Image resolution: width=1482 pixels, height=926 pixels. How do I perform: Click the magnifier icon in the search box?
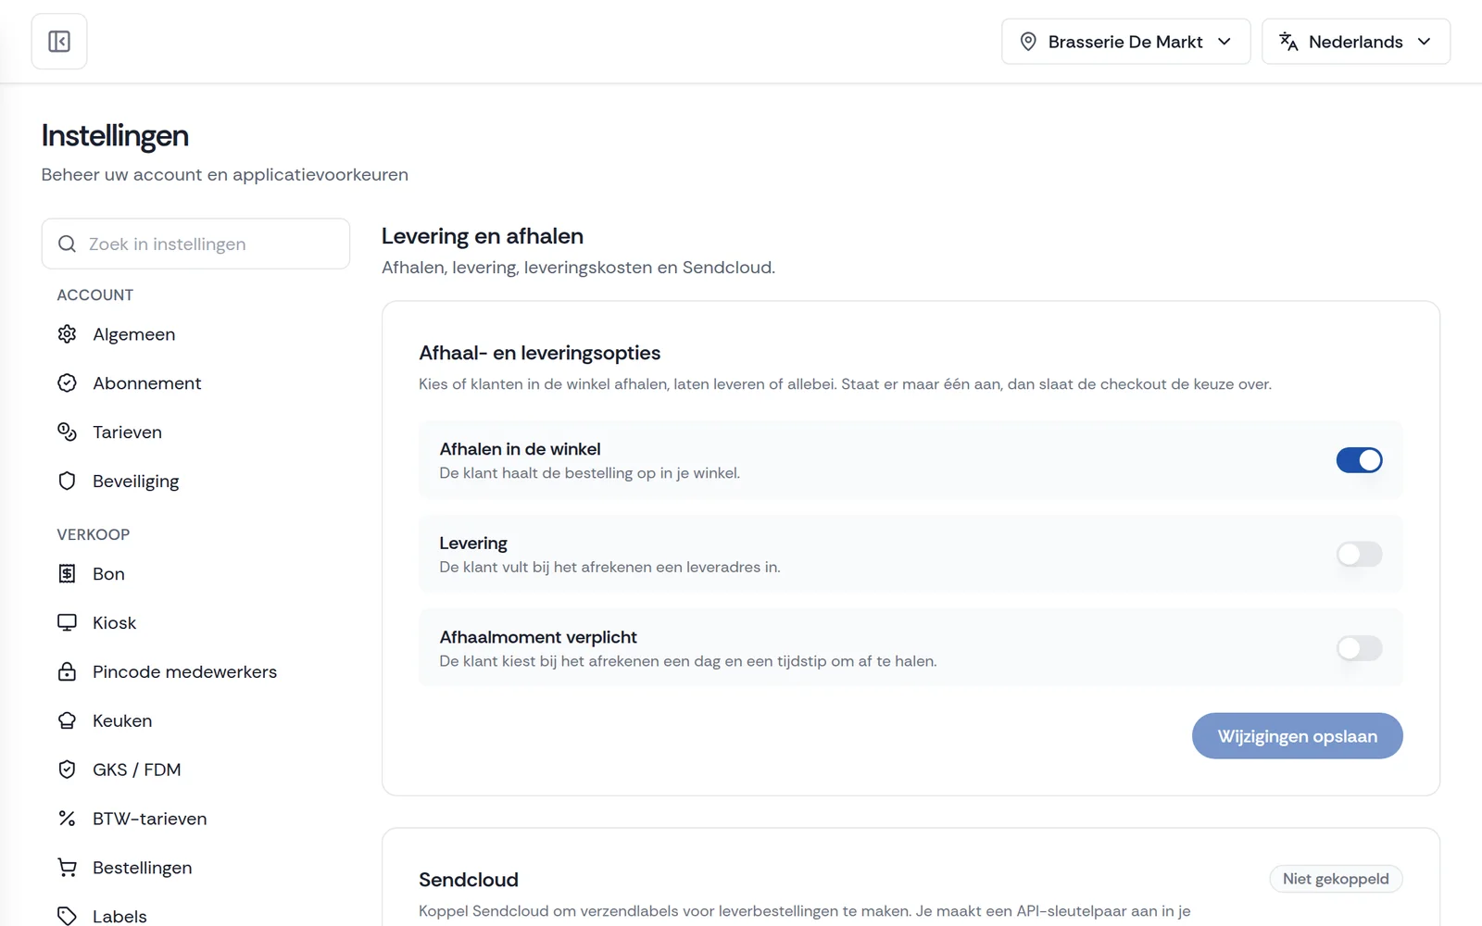coord(67,244)
